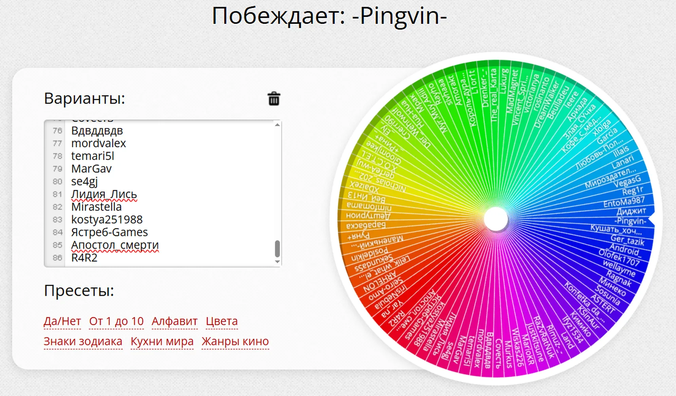
Task: Click the EntoMa987 sector on the wheel
Action: pos(624,202)
